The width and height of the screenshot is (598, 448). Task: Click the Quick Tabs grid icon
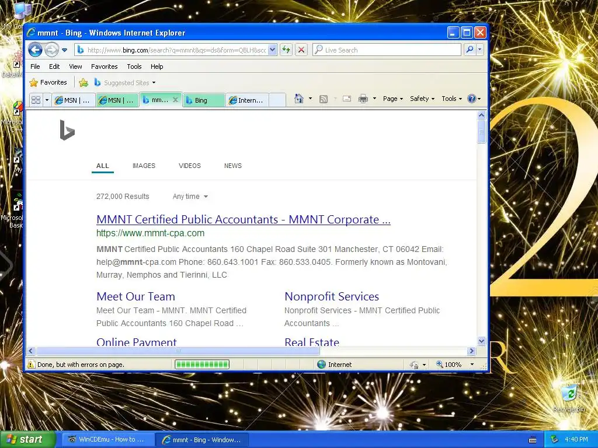36,100
